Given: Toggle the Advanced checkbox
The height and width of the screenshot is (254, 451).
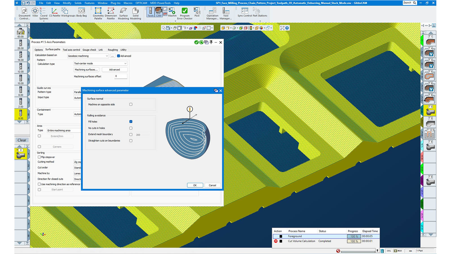Looking at the screenshot, I should pyautogui.click(x=119, y=56).
